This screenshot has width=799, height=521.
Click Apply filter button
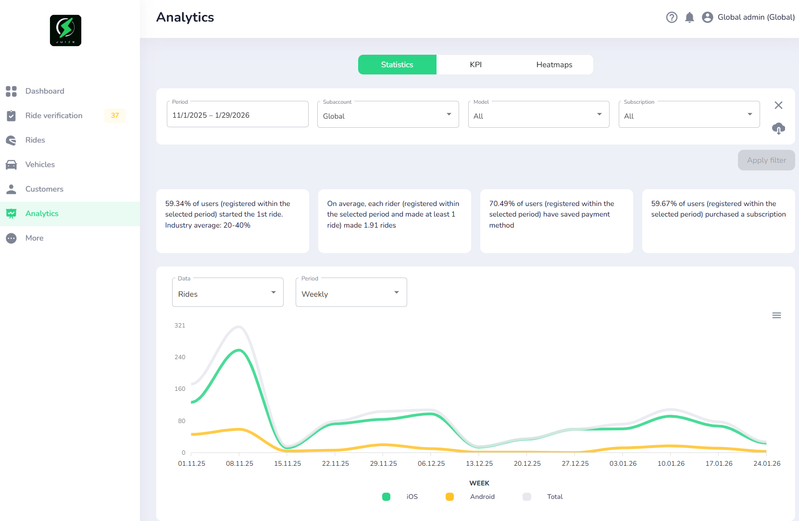tap(766, 160)
